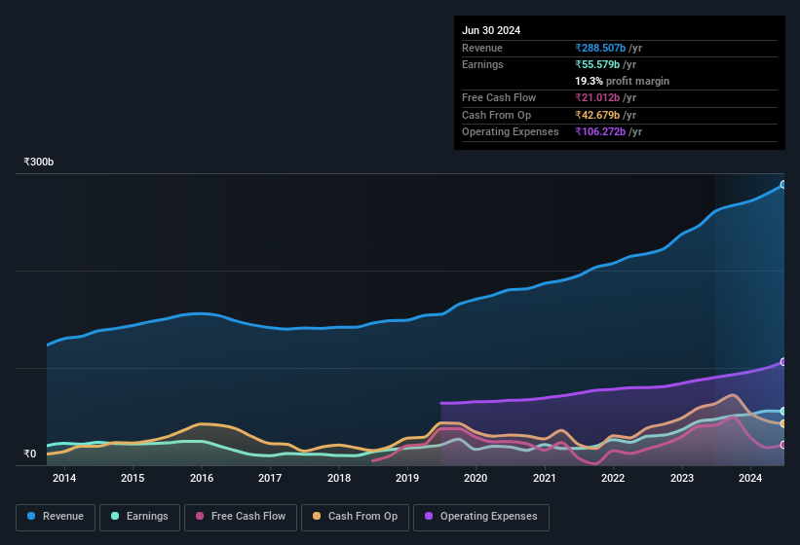The height and width of the screenshot is (545, 800).
Task: Toggle the Earnings series legend button
Action: (139, 517)
